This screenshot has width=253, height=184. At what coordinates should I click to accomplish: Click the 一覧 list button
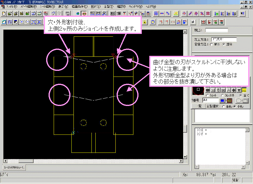click(x=199, y=106)
